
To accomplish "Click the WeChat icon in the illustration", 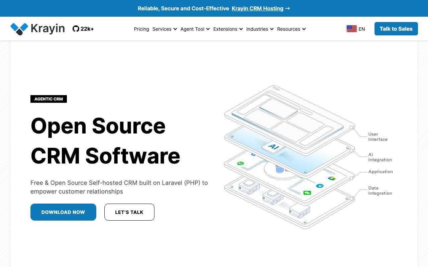I will tap(307, 193).
